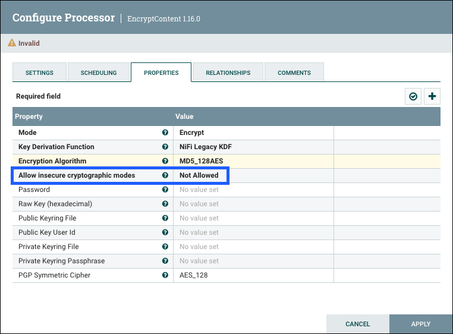Click help icon for Public Keyring File
This screenshot has width=453, height=334.
(165, 218)
